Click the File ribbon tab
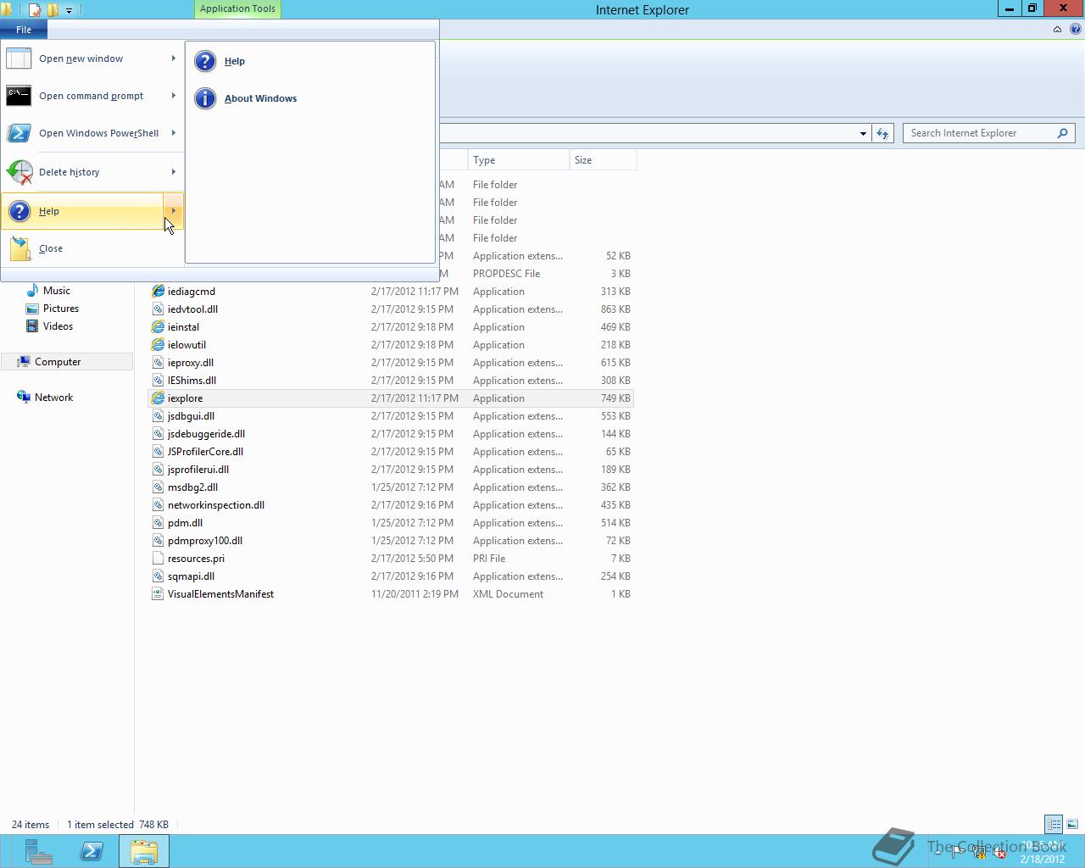 click(x=24, y=30)
